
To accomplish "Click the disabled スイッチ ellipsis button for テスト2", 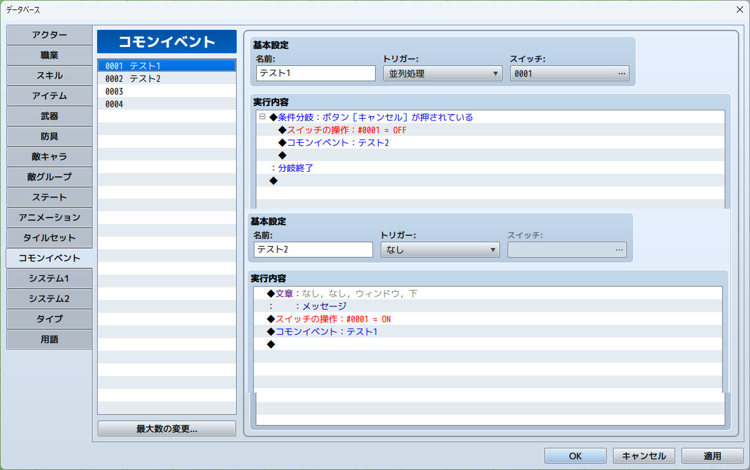I will (619, 249).
